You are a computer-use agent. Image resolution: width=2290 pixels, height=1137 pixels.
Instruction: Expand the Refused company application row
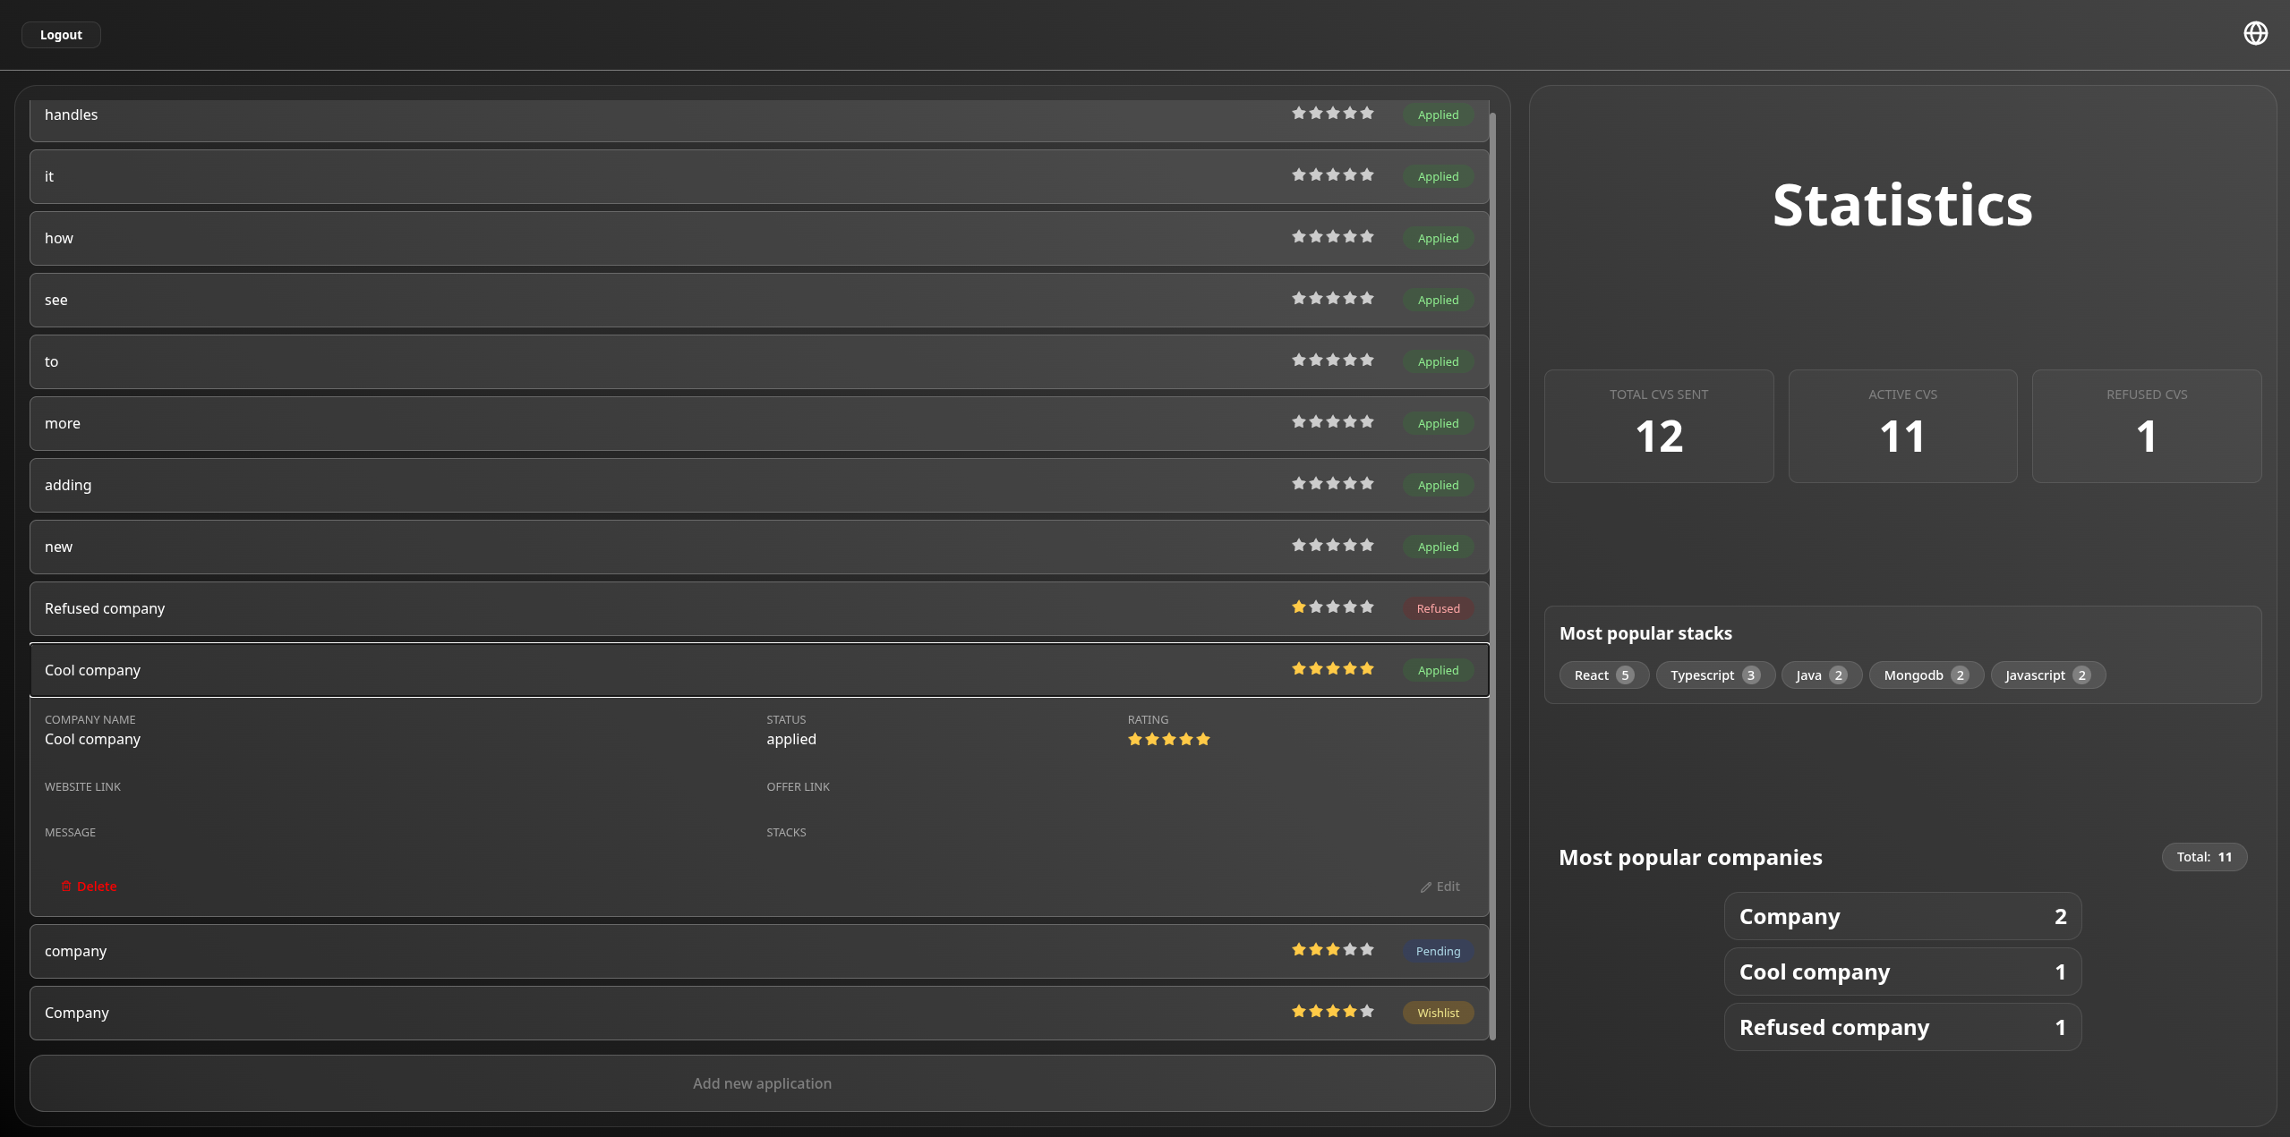coord(627,608)
